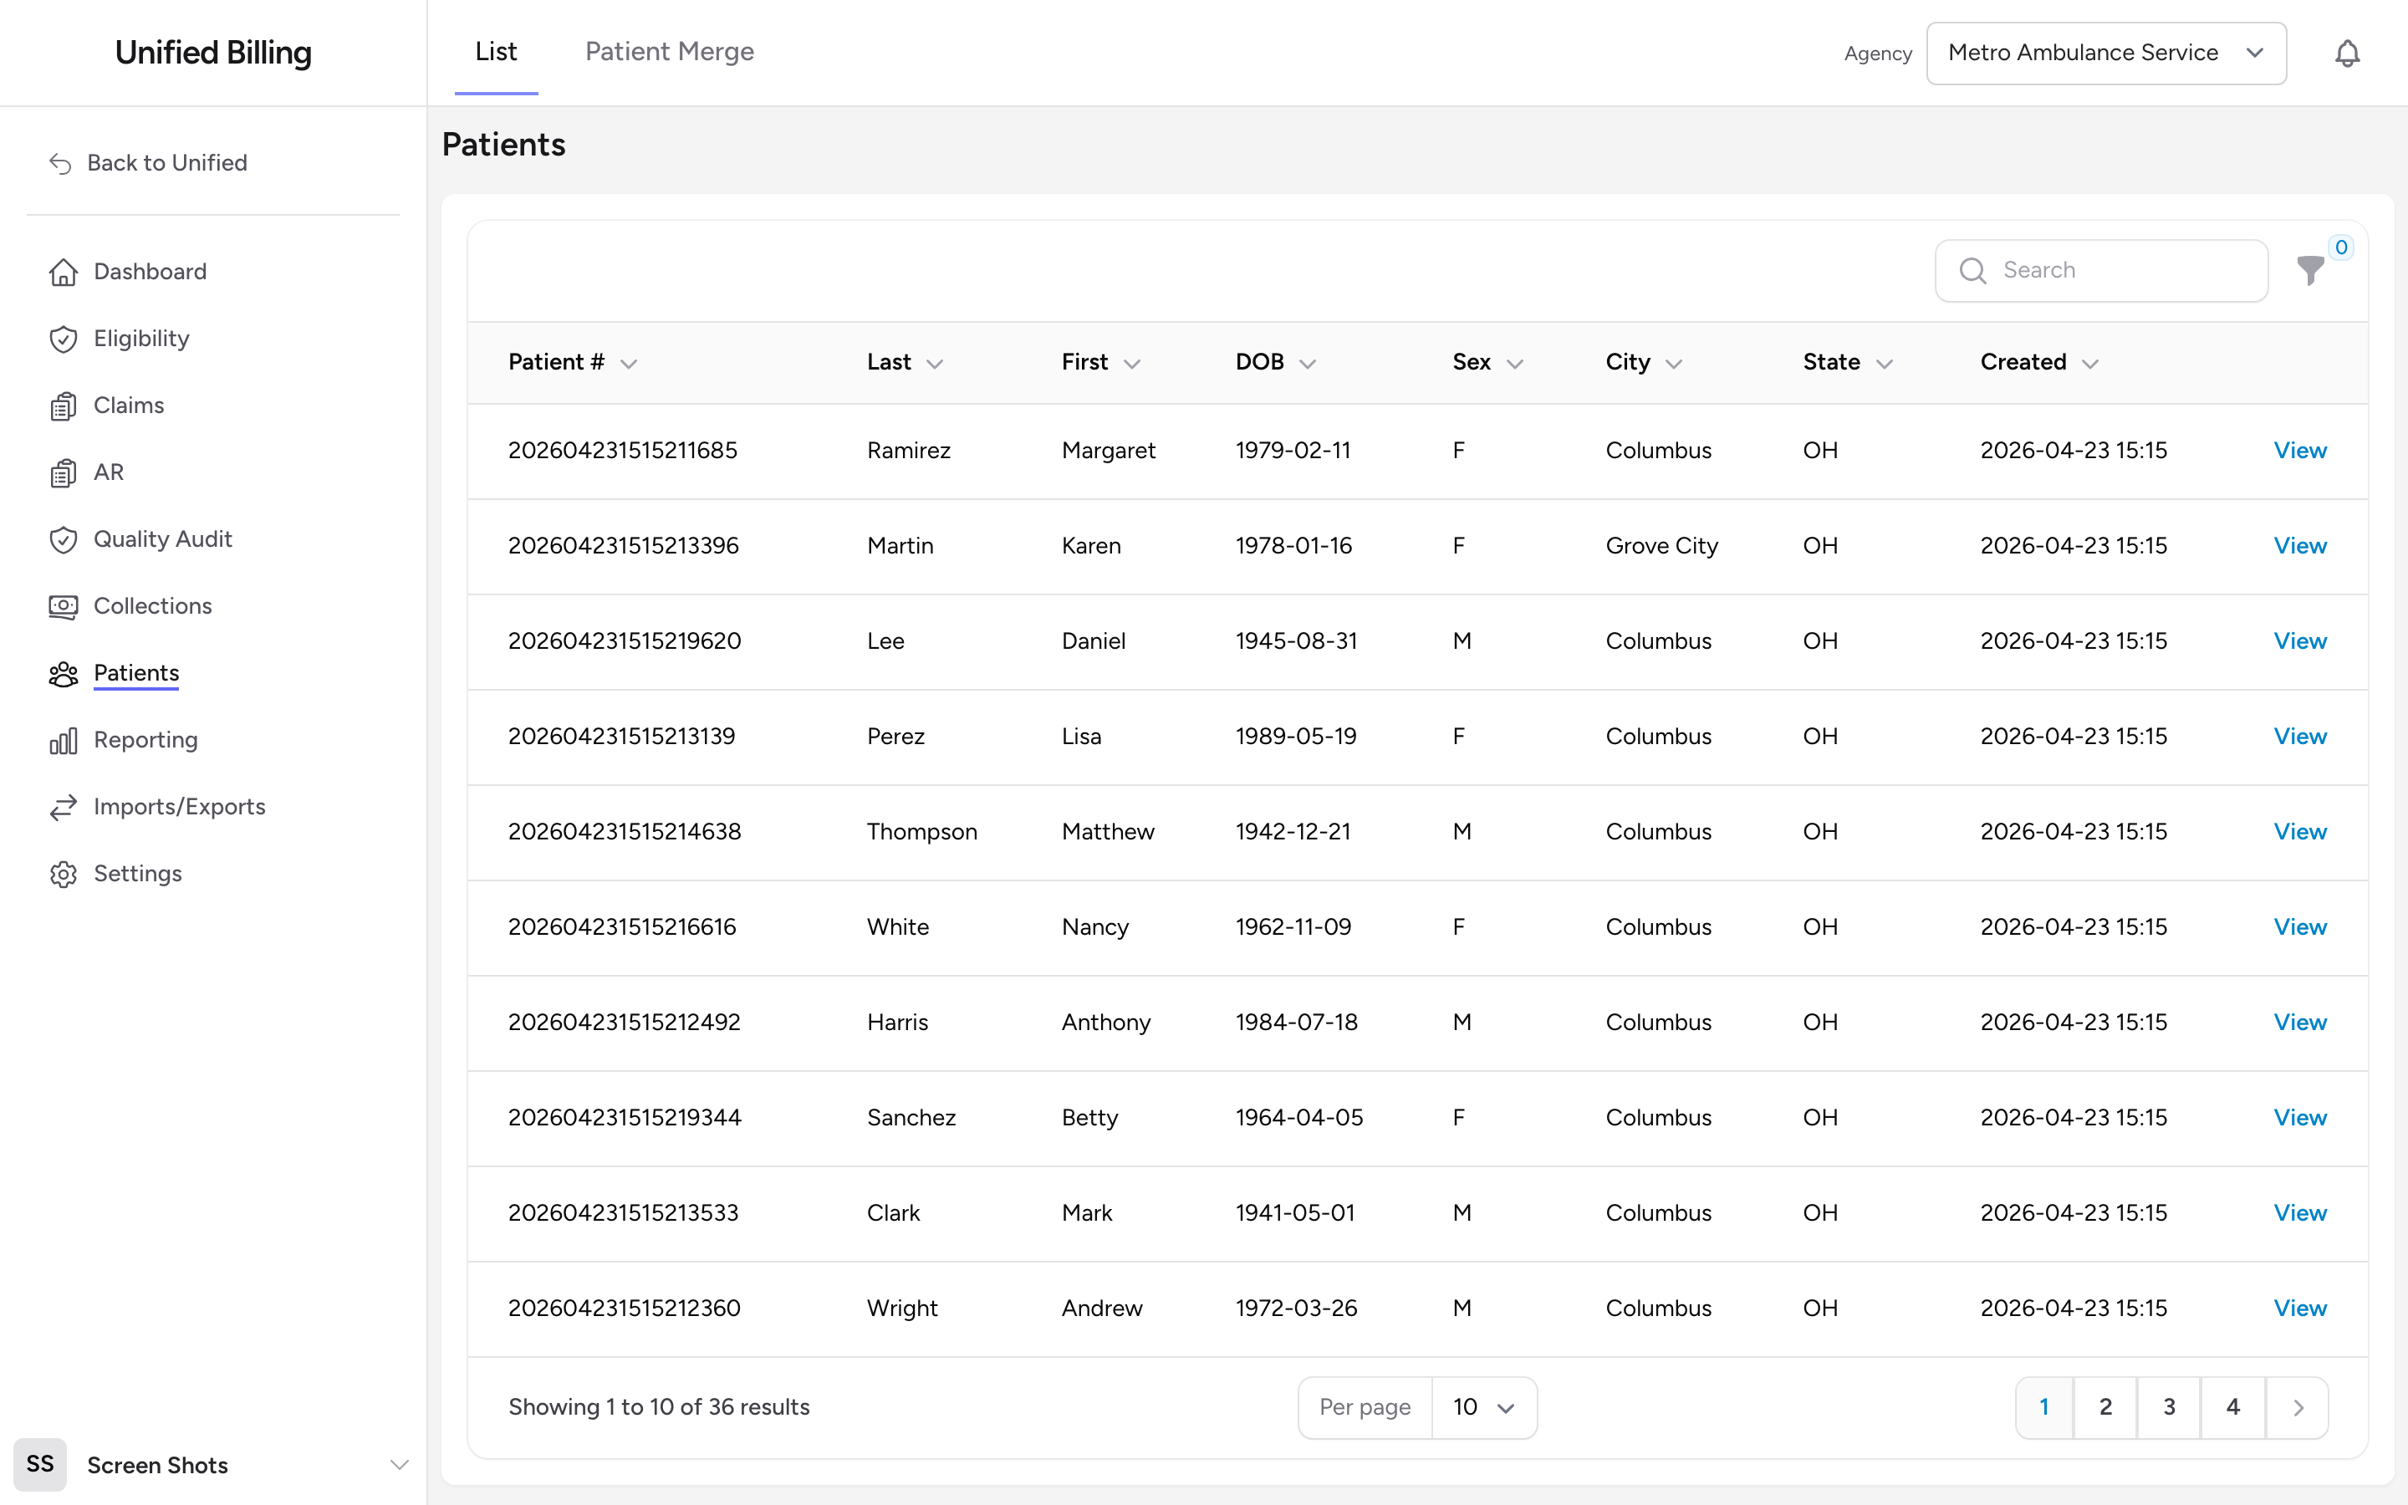Image resolution: width=2408 pixels, height=1505 pixels.
Task: Sort by Last column
Action: 905,362
